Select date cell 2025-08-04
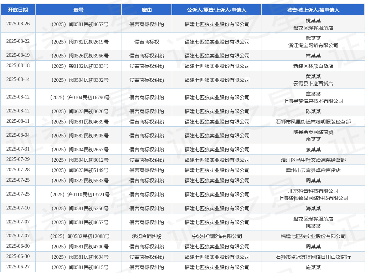 18,135
